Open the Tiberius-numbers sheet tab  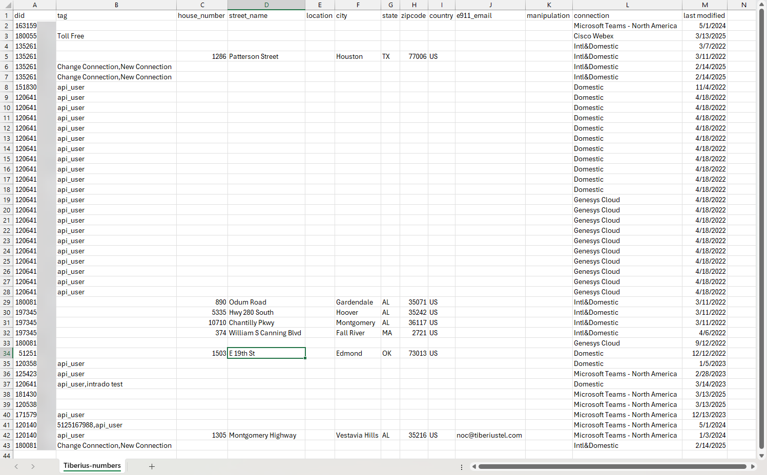pos(92,466)
